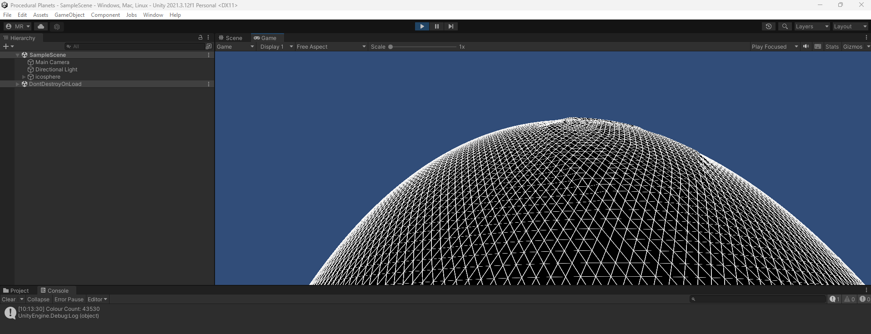Open the File menu

coord(7,15)
